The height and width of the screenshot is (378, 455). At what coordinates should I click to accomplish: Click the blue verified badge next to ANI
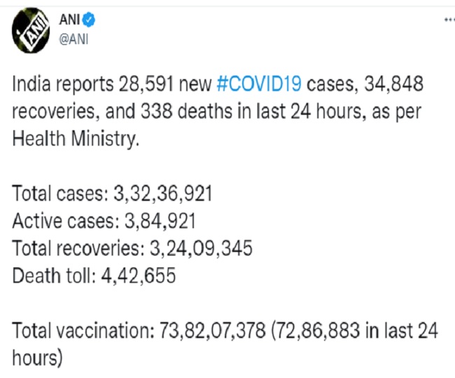[88, 20]
